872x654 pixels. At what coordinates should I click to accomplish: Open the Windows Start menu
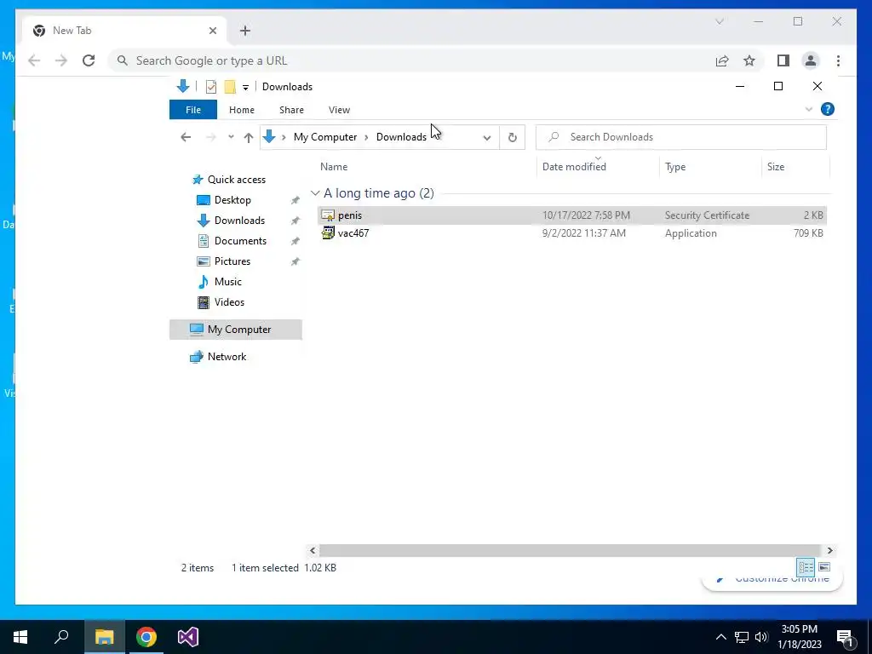20,637
